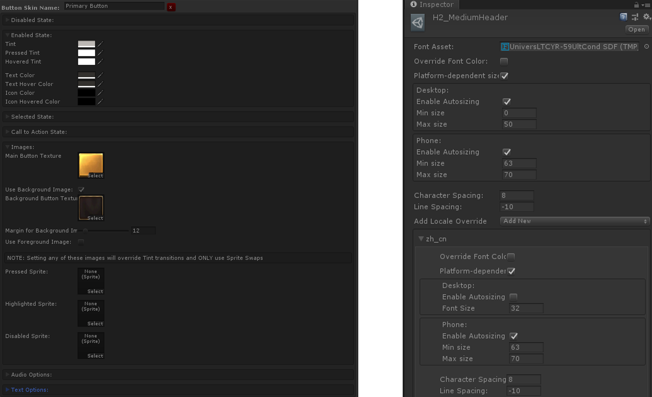Open the help reference for H2_MediumHeader
This screenshot has height=397, width=652.
623,17
